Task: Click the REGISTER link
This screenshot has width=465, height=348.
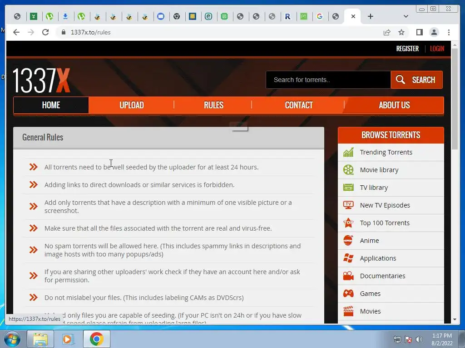Action: 407,48
